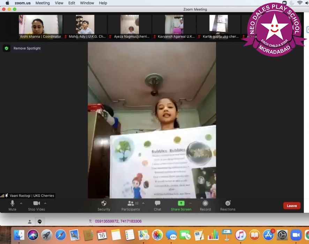Open Reminders list icon in Dock
Screen dimensions: 309x244
pos(130,235)
